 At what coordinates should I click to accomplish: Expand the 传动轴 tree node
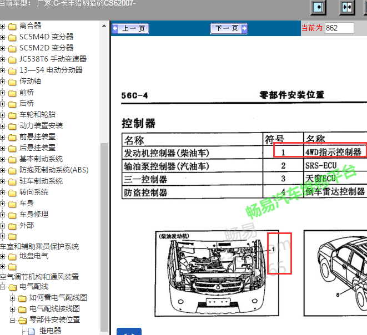coord(2,82)
